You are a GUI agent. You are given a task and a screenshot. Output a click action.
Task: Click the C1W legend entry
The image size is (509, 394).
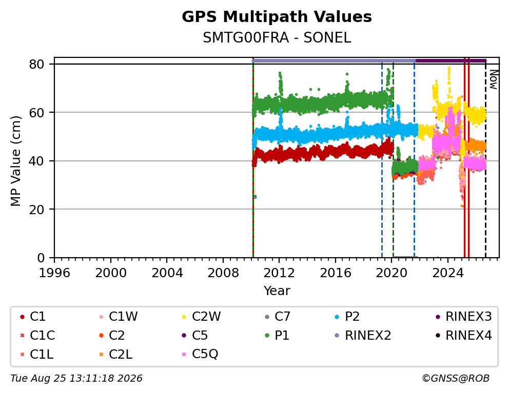[x=119, y=317]
